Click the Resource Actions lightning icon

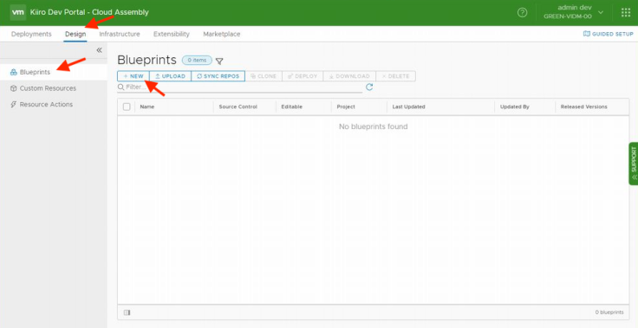(x=13, y=105)
